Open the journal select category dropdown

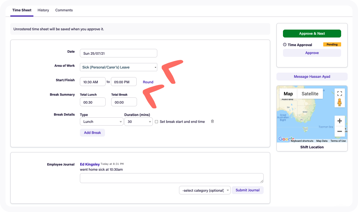(204, 190)
